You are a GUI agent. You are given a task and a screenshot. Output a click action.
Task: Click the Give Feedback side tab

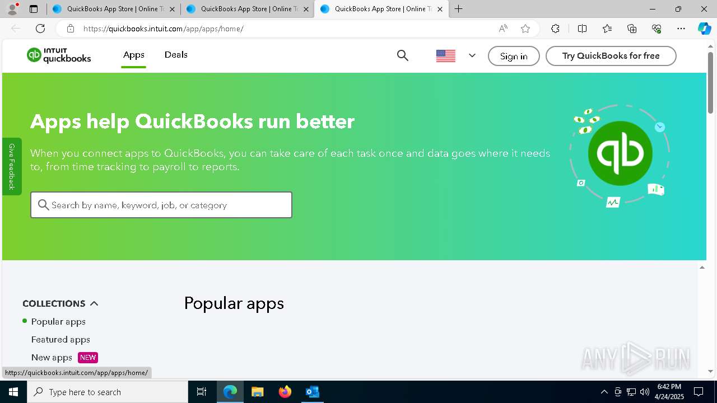(x=12, y=166)
